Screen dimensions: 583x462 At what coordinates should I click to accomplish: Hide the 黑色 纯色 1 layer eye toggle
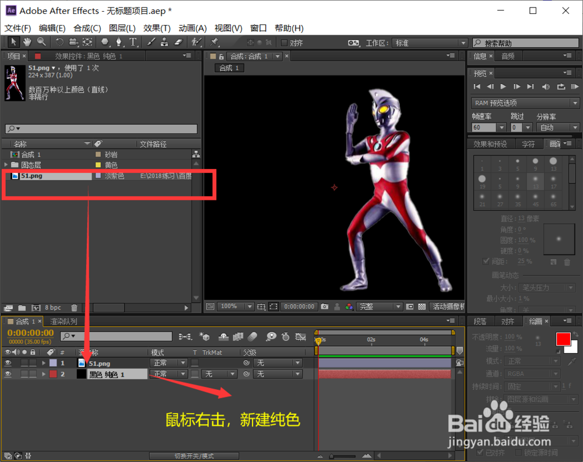pos(8,374)
